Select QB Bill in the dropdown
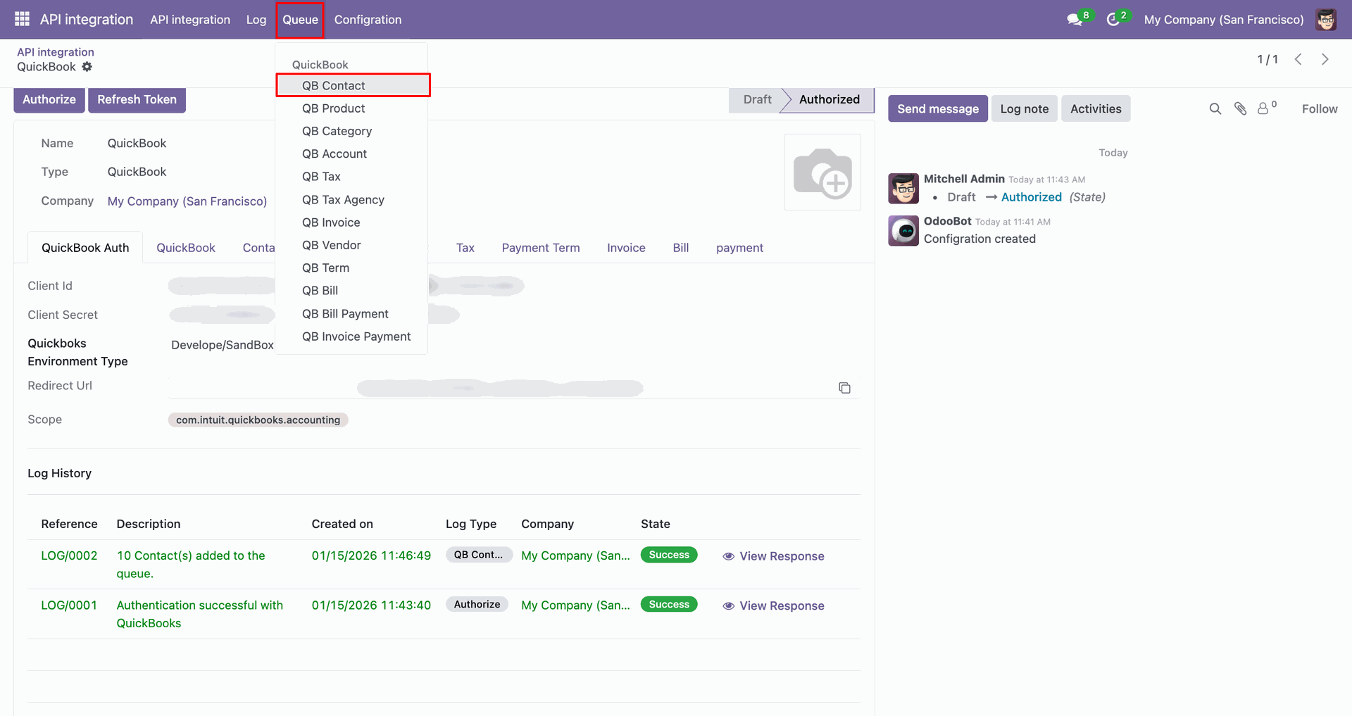 tap(351, 291)
